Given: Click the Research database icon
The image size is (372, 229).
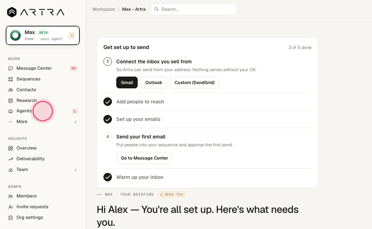Looking at the screenshot, I should (x=10, y=101).
